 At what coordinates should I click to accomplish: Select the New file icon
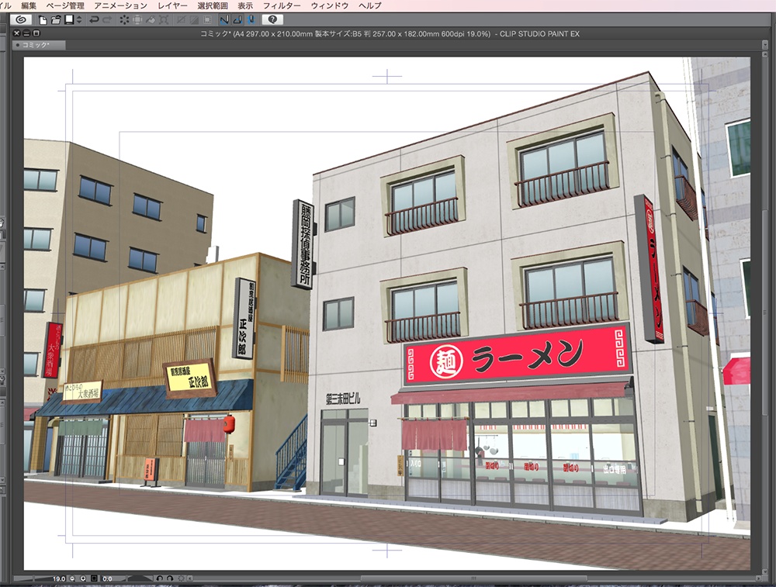[x=43, y=22]
